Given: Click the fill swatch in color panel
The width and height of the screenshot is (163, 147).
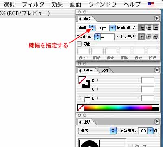Looking at the screenshot, I should click(x=82, y=80).
